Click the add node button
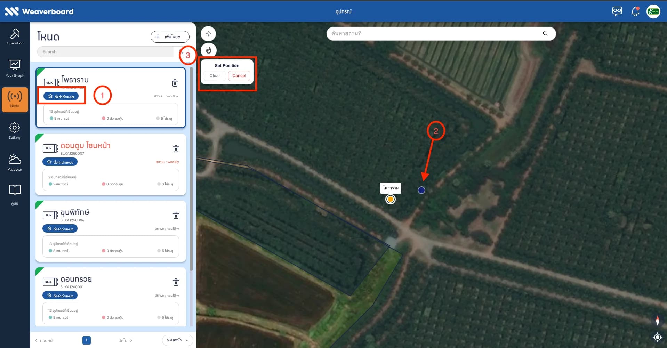Viewport: 667px width, 348px height. pyautogui.click(x=170, y=37)
